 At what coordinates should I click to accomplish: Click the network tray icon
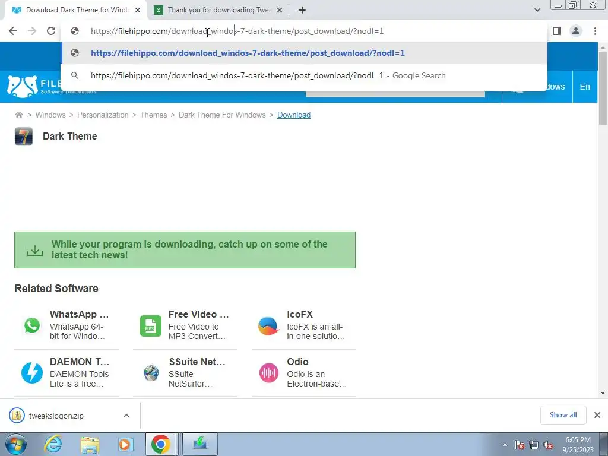pyautogui.click(x=534, y=445)
